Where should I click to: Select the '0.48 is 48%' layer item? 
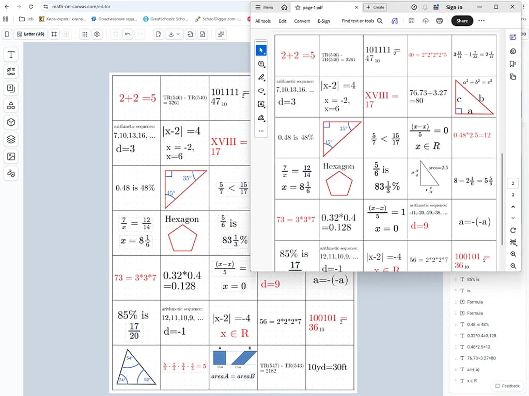(477, 324)
